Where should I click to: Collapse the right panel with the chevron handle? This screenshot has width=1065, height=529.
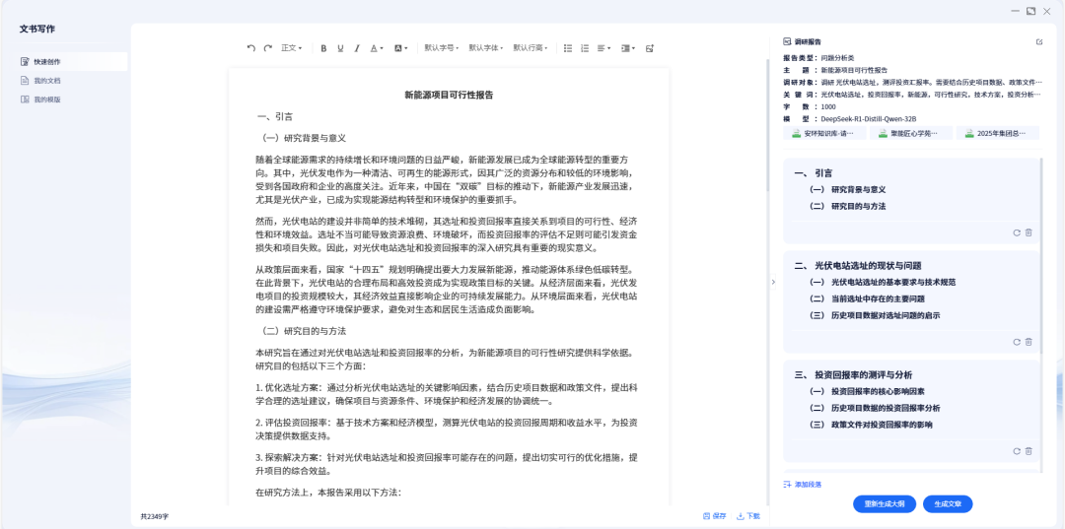click(773, 282)
